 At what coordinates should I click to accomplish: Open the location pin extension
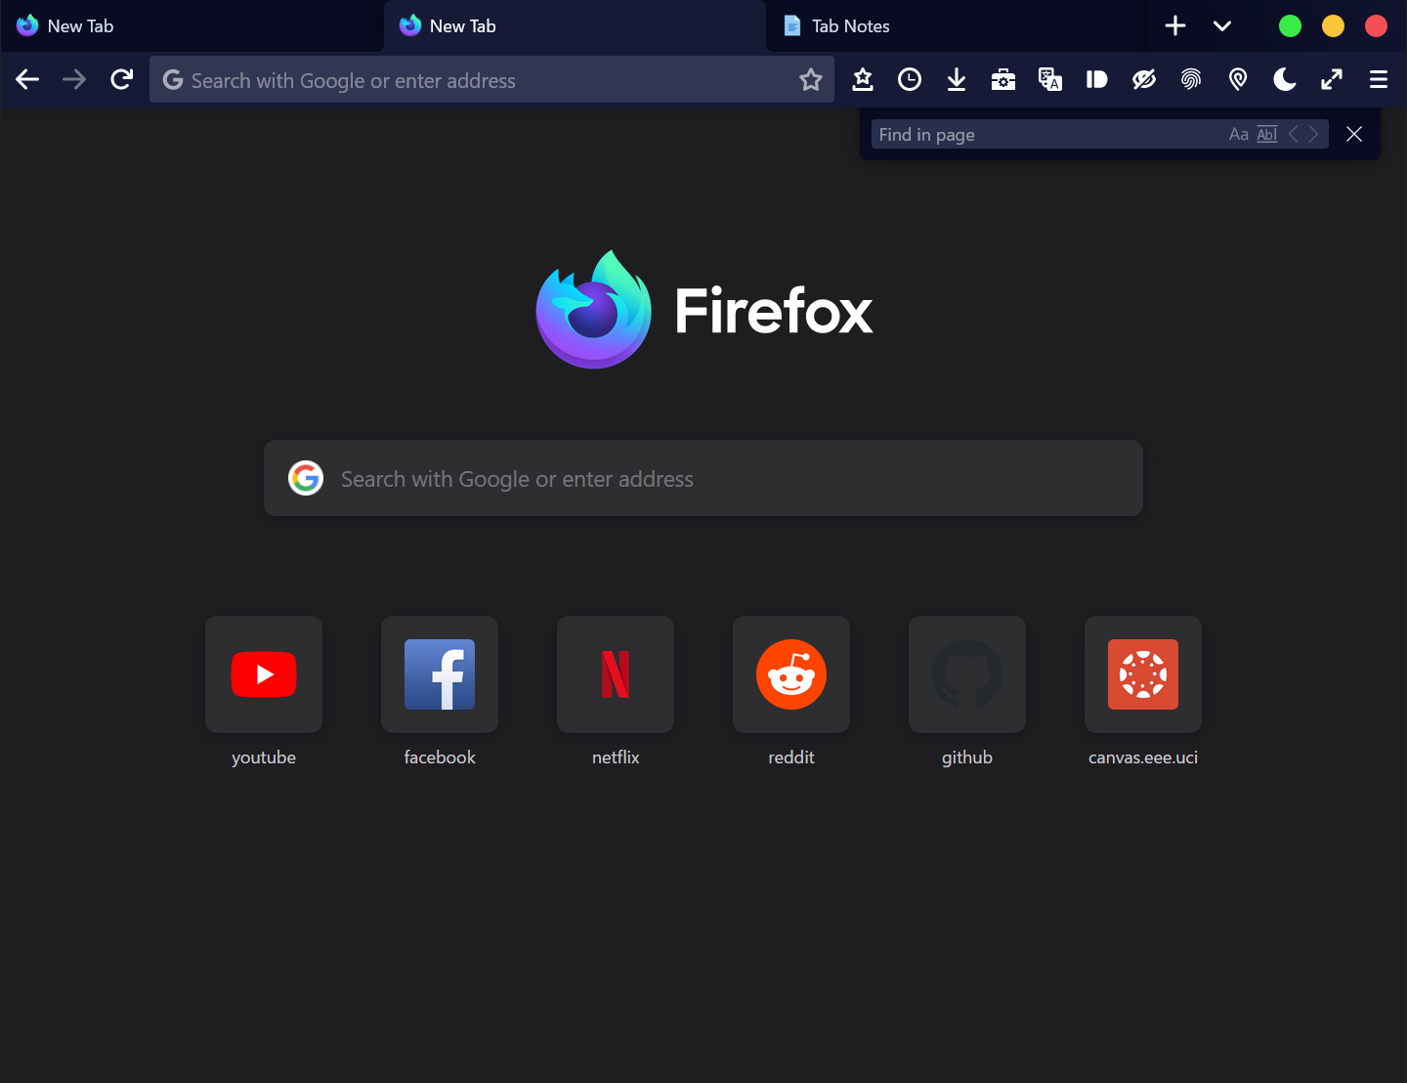click(x=1237, y=79)
